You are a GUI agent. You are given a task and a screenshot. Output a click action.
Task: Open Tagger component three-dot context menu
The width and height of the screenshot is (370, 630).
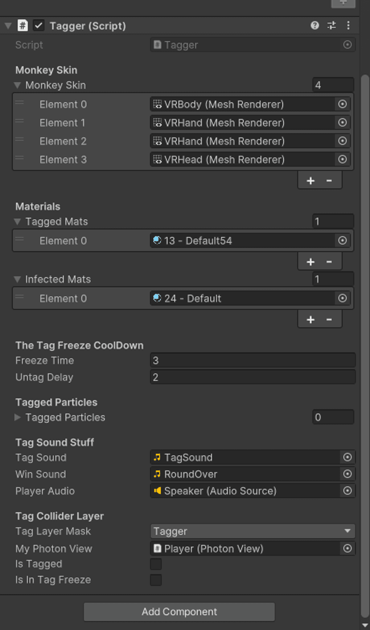point(348,25)
